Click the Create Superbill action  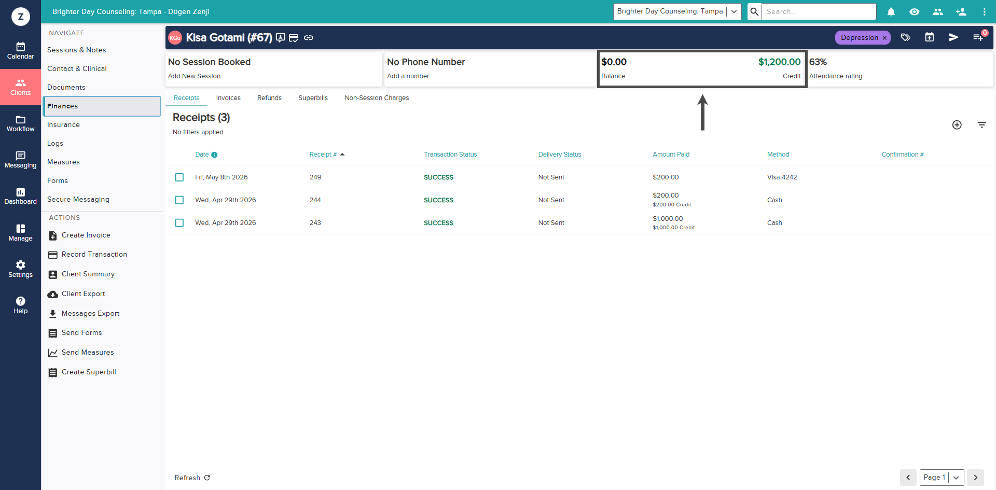pos(82,372)
